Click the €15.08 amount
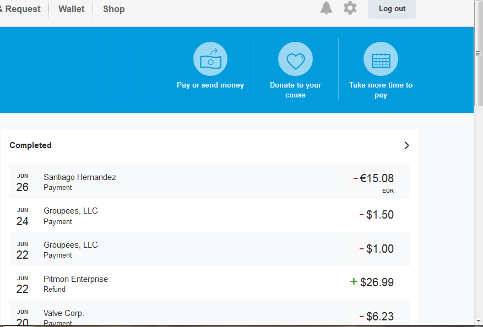 pyautogui.click(x=373, y=178)
